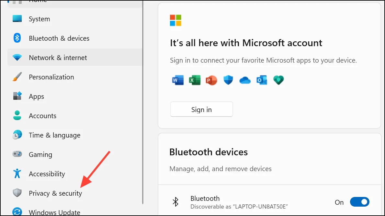This screenshot has height=216, width=385.
Task: Click the Personalization paintbrush icon
Action: [17, 77]
